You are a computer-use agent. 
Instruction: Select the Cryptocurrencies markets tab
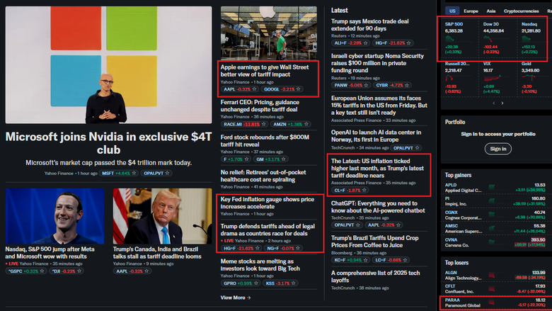tap(521, 11)
